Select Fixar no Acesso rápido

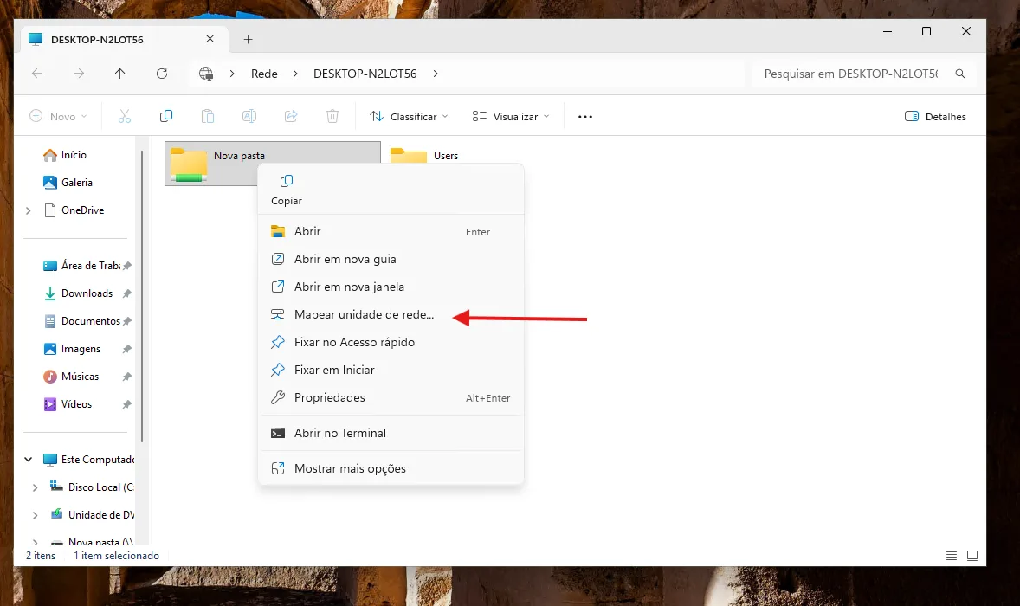click(x=392, y=342)
